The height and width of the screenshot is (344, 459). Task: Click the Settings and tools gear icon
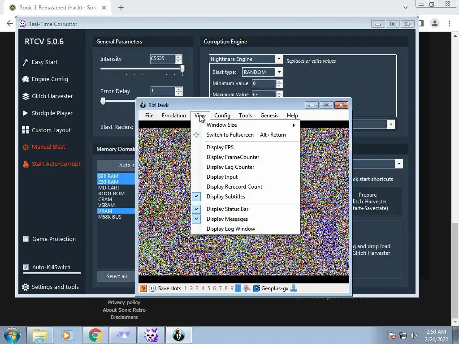(x=26, y=287)
